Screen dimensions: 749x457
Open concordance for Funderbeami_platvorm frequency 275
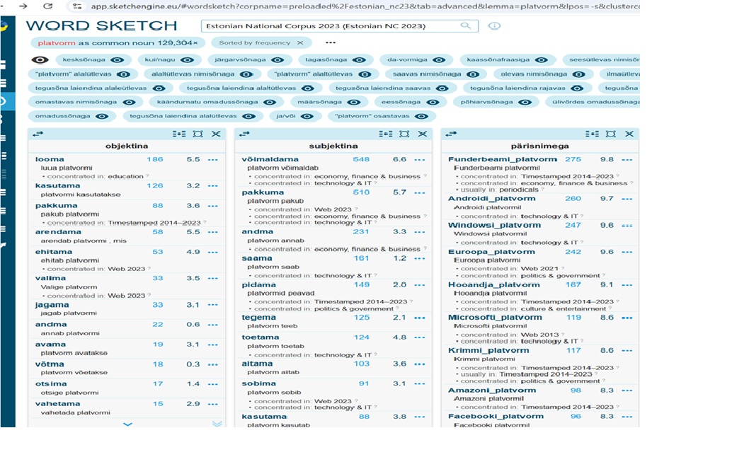(573, 160)
